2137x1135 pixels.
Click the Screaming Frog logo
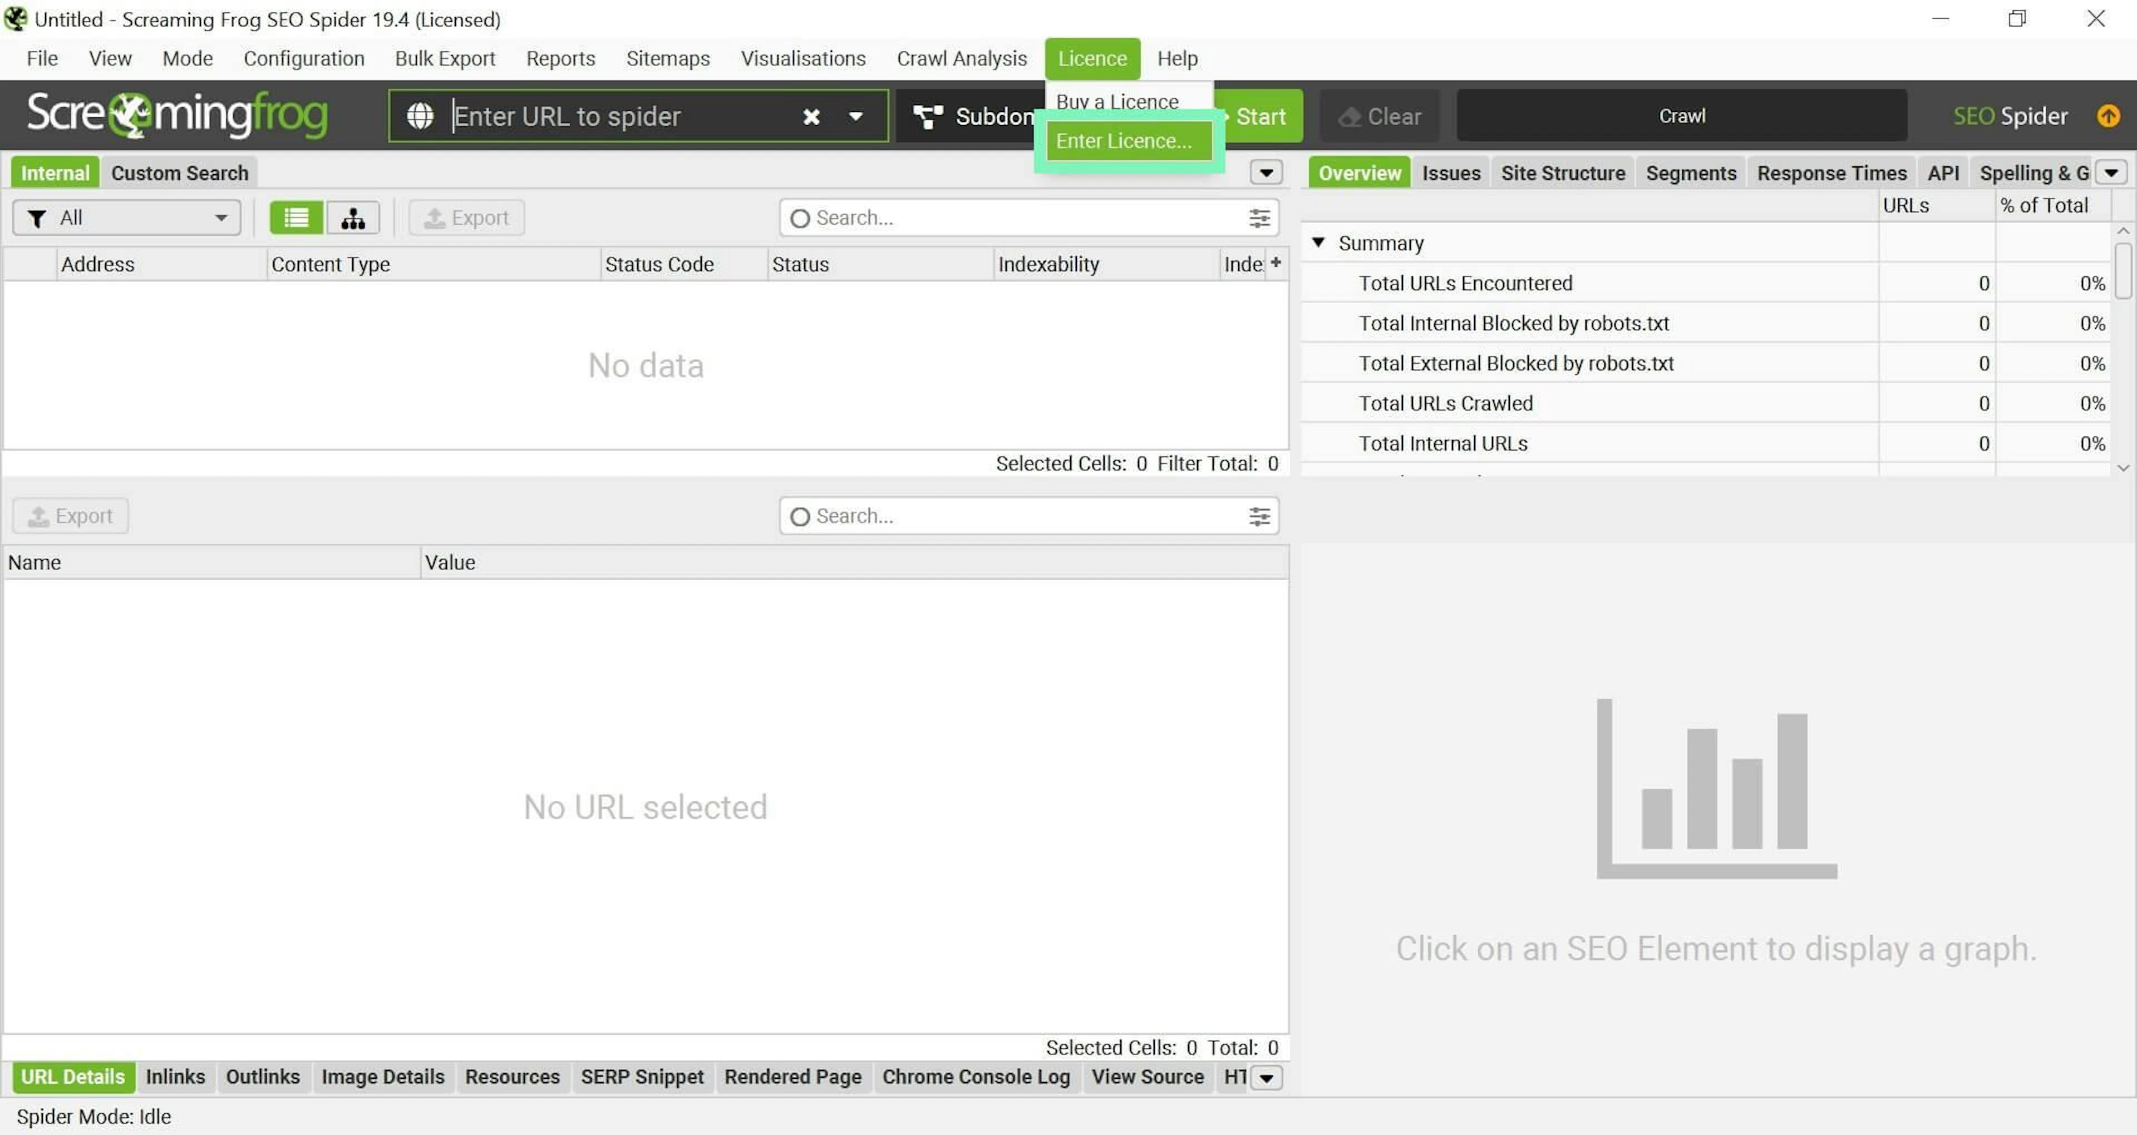(x=178, y=115)
